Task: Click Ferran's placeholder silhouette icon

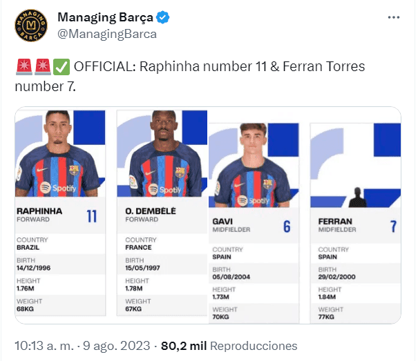Action: 357,197
